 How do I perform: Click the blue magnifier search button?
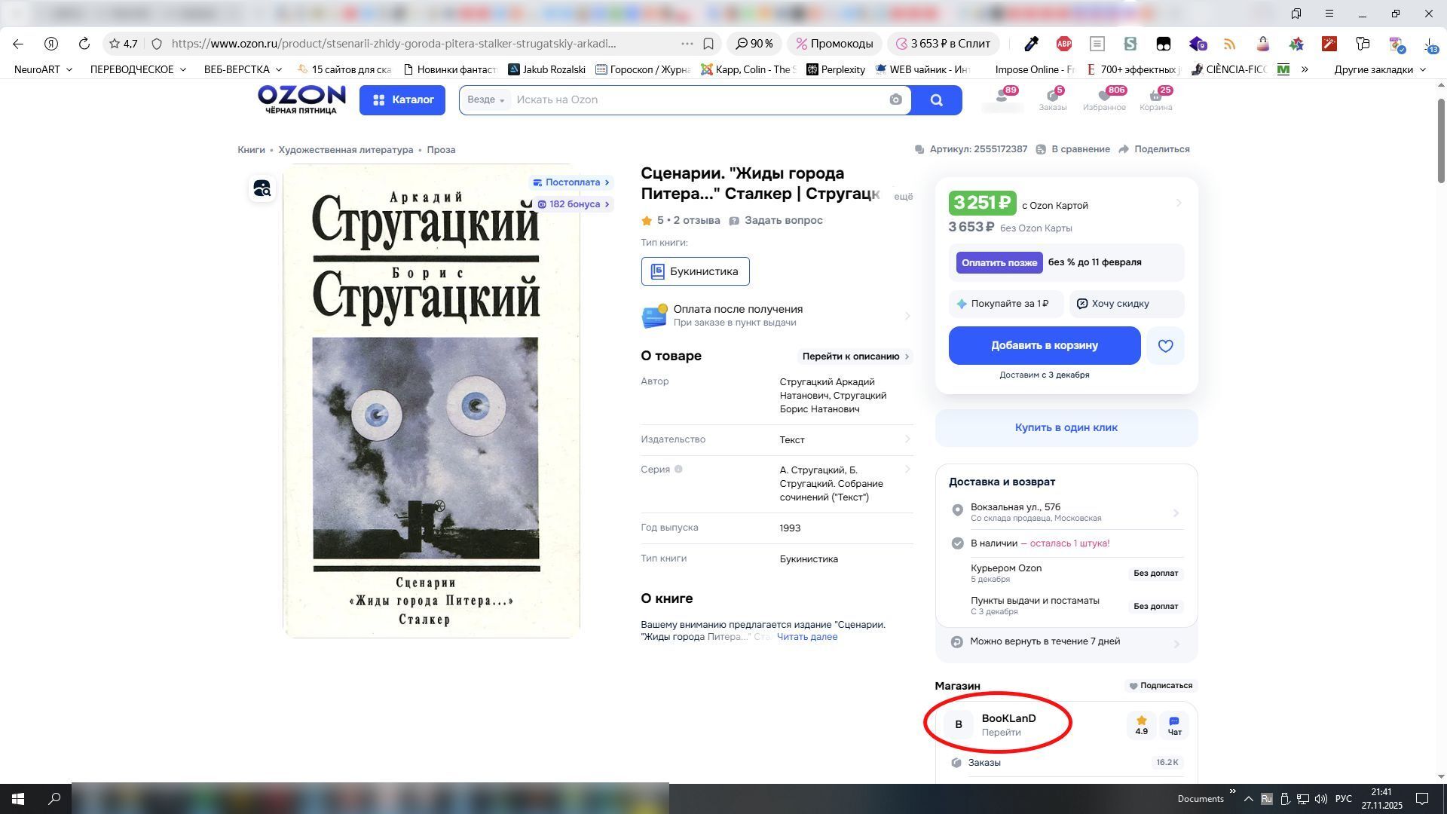[936, 99]
